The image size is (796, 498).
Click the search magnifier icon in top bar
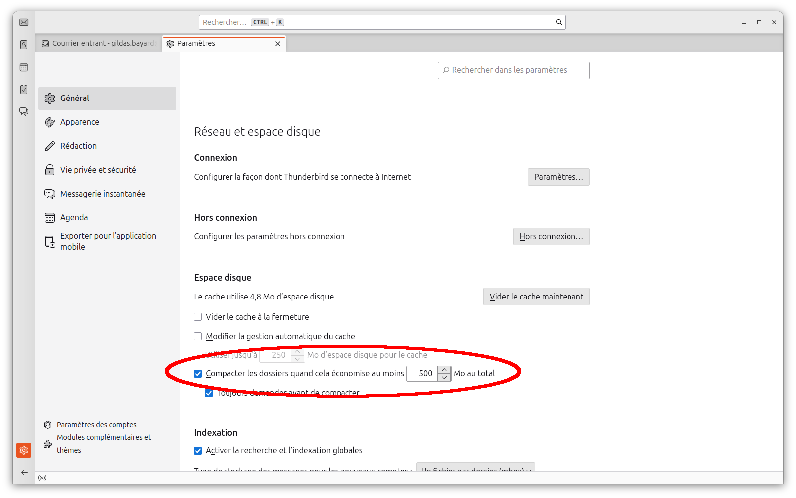(559, 22)
